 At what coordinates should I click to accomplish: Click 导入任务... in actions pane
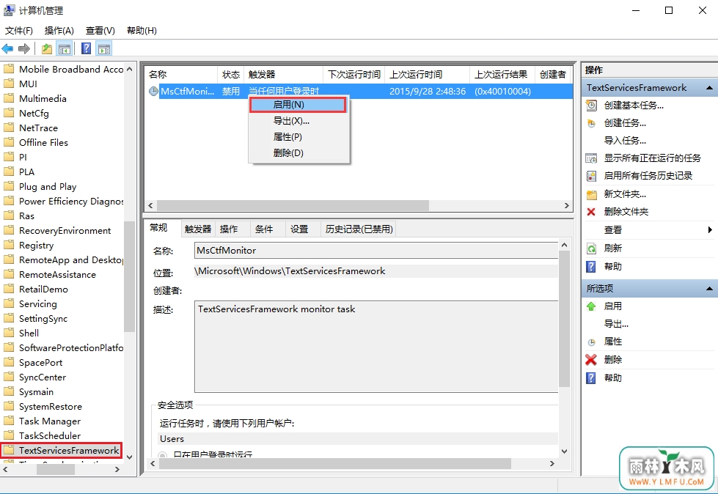[625, 141]
